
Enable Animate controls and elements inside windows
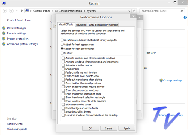tap(63, 58)
